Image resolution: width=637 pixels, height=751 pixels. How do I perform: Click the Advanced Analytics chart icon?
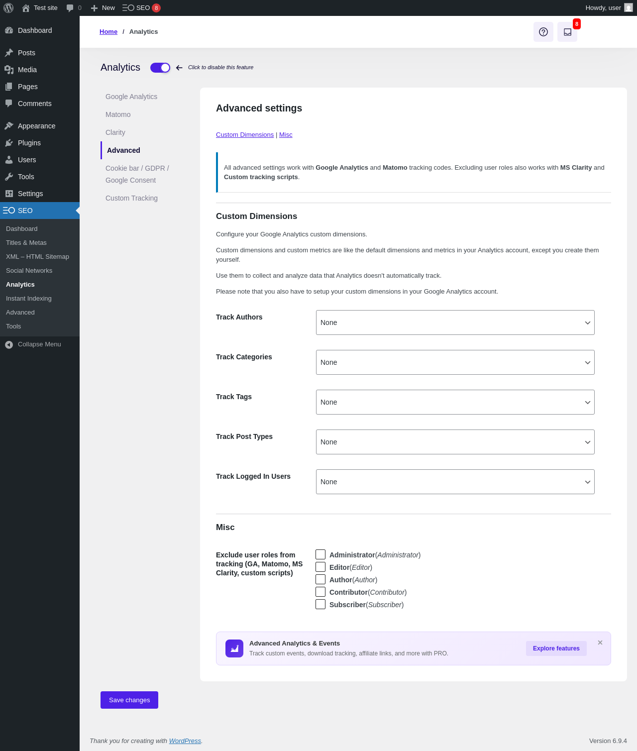(234, 648)
